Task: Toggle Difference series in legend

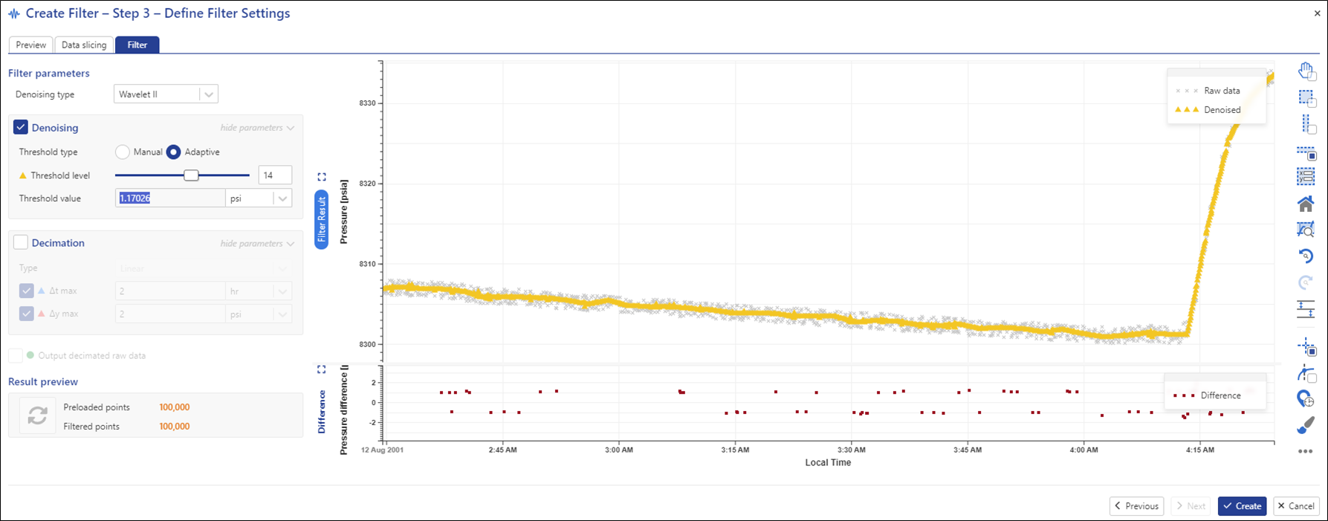Action: point(1207,395)
